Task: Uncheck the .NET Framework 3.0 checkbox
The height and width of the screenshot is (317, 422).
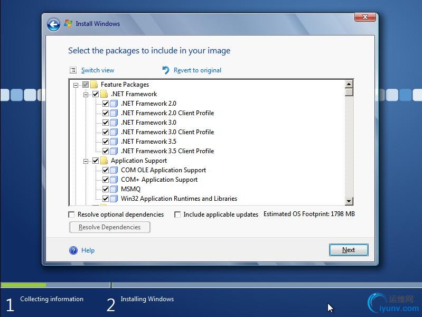Action: pos(106,123)
